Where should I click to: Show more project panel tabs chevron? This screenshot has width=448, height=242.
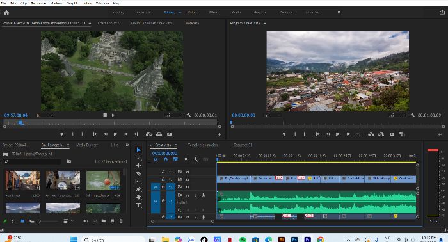coord(127,145)
